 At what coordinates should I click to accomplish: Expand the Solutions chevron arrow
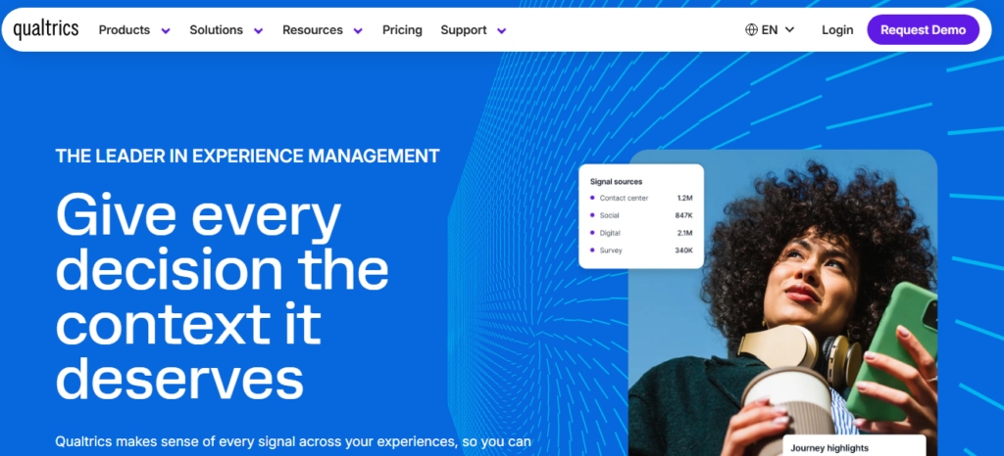click(259, 30)
